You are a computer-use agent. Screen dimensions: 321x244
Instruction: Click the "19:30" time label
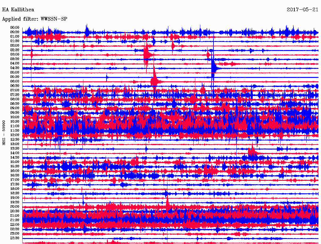tap(15, 202)
